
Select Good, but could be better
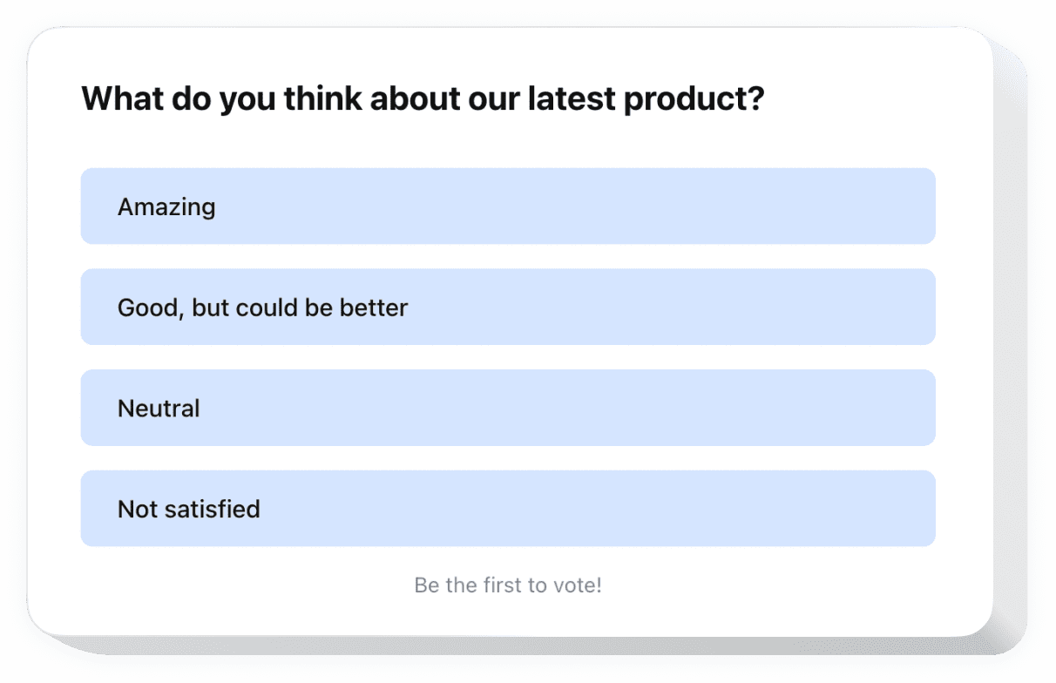(508, 307)
